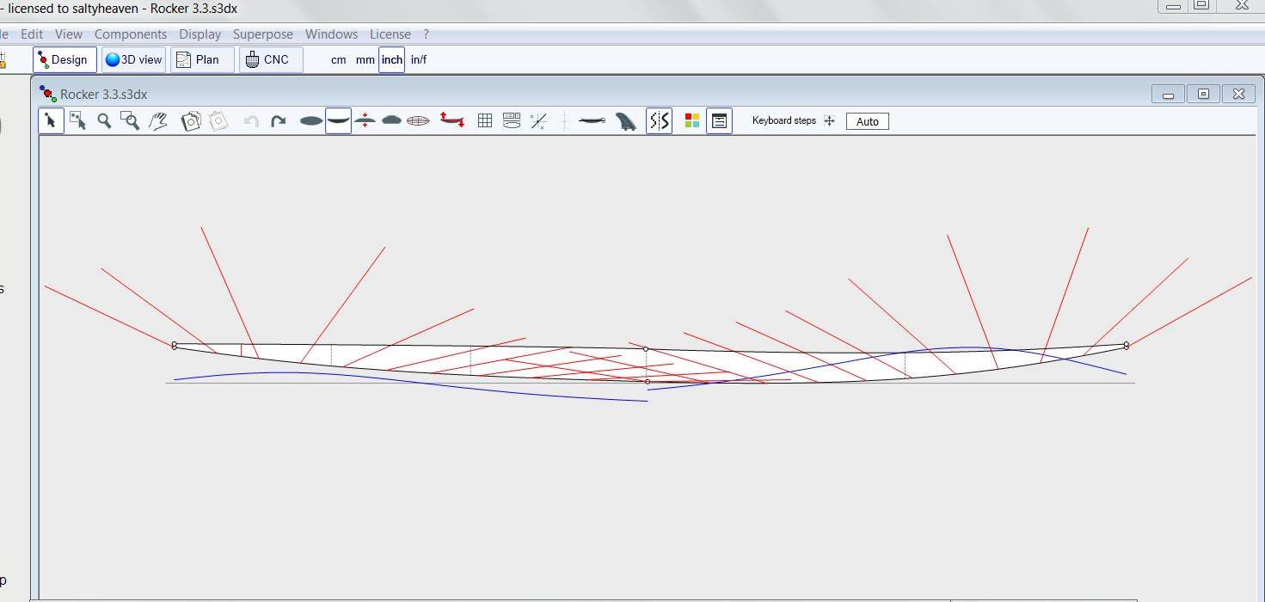
Task: Open the question mark help menu
Action: tap(426, 34)
